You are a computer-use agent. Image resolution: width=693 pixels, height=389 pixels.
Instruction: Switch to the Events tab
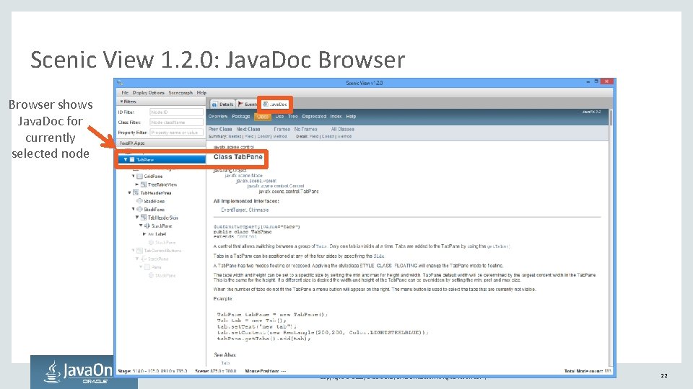pos(247,104)
